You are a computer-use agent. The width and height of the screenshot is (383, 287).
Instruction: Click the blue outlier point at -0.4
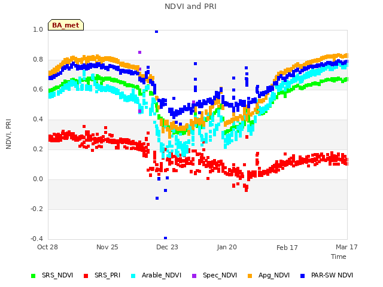point(165,238)
